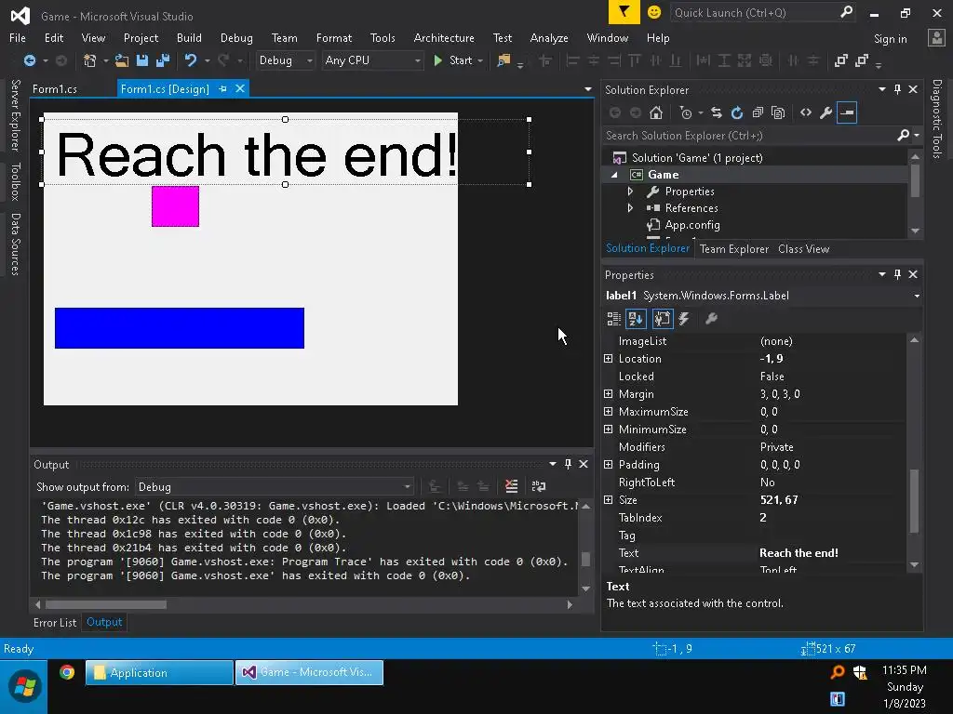Click the Home icon in Solution Explorer
This screenshot has height=714, width=953.
(656, 112)
